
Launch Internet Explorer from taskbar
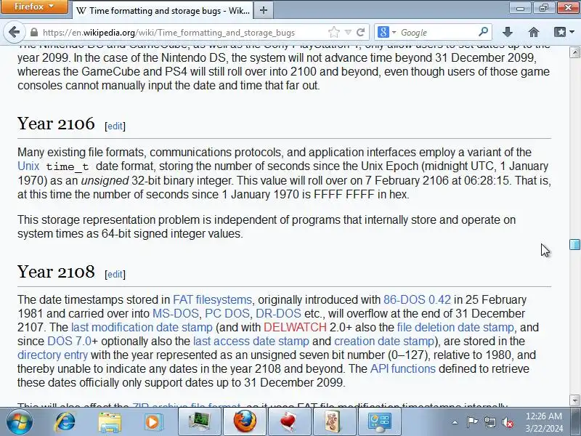coord(65,422)
